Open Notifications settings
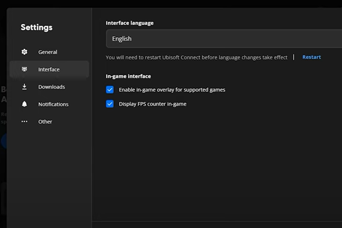Image resolution: width=342 pixels, height=228 pixels. [x=49, y=104]
